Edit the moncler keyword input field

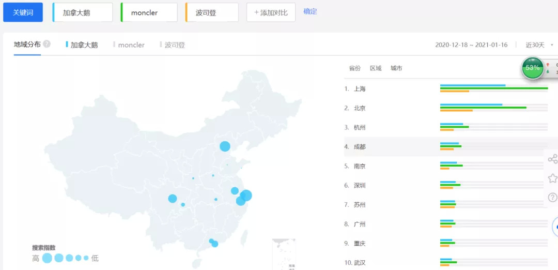pos(149,12)
